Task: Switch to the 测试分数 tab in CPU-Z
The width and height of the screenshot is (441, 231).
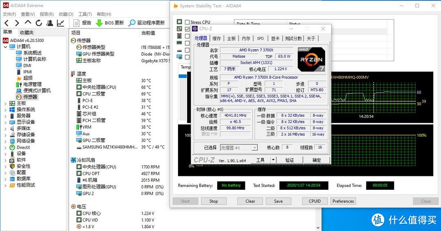Action: 293,38
